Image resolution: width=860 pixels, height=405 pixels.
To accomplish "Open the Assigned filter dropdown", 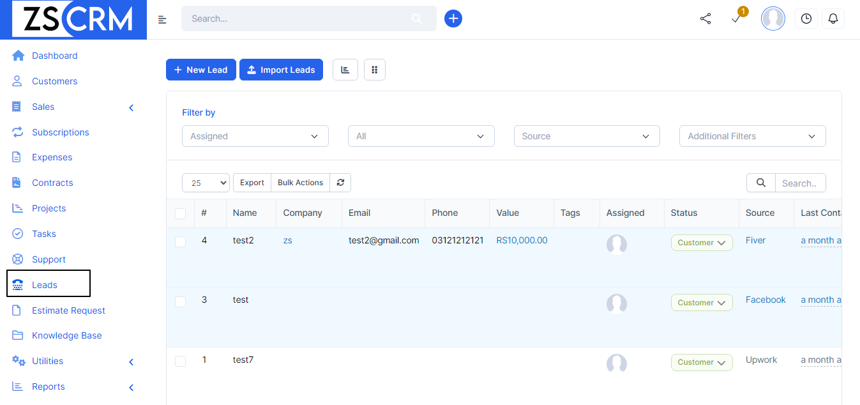I will [255, 136].
